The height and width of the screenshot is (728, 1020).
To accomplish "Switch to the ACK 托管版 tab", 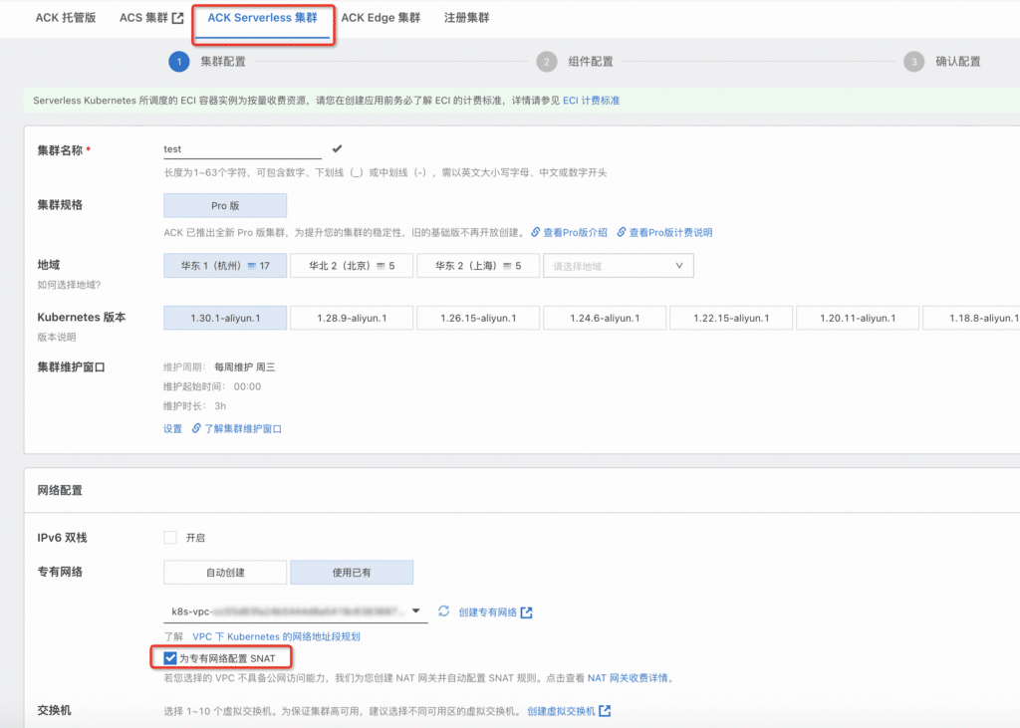I will (66, 18).
